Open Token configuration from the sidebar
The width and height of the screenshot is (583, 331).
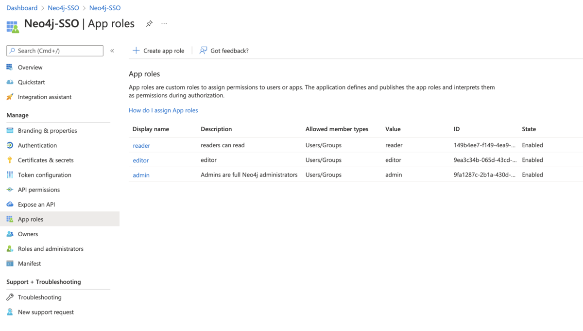click(11, 174)
